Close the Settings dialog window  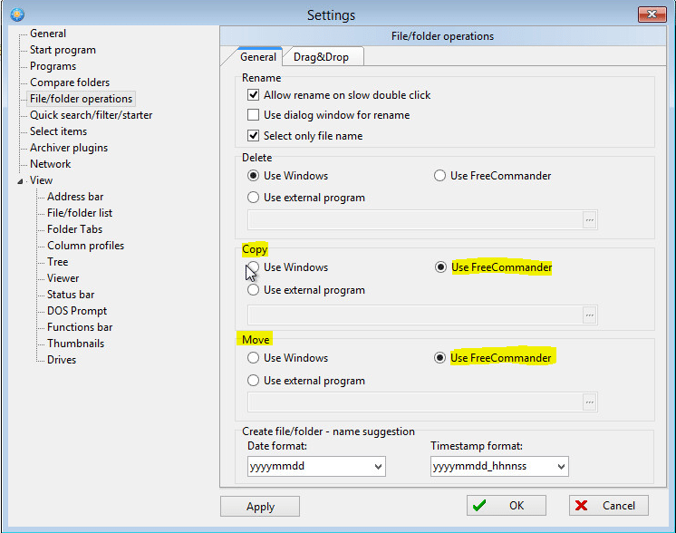(652, 15)
